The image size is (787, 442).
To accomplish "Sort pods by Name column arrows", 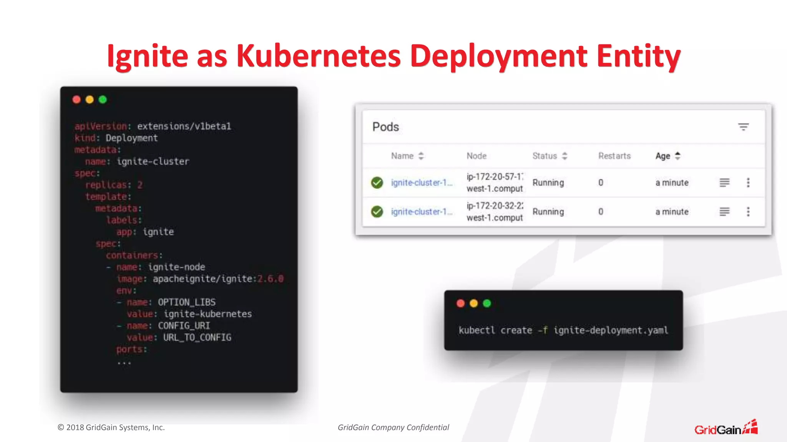I will pos(421,156).
